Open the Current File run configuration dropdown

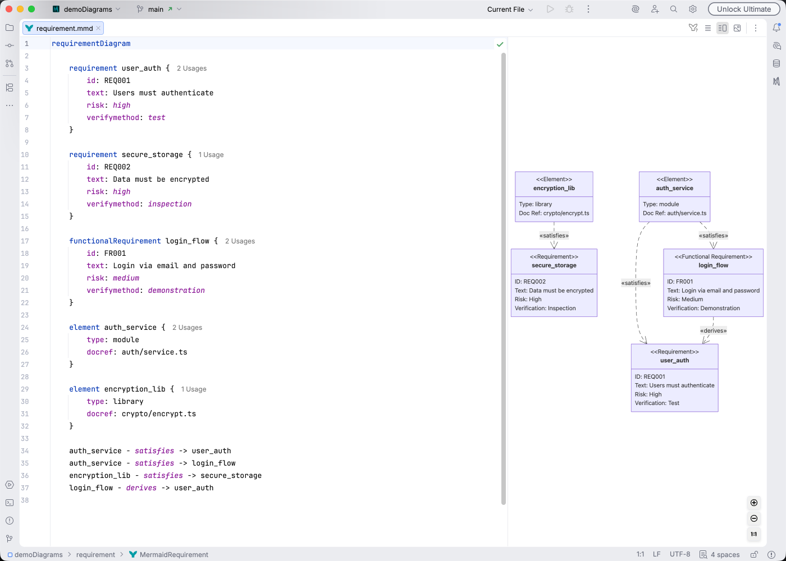click(x=509, y=9)
